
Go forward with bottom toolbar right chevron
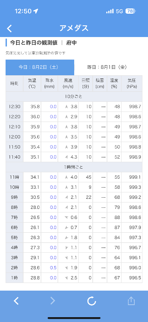pyautogui.click(x=53, y=301)
